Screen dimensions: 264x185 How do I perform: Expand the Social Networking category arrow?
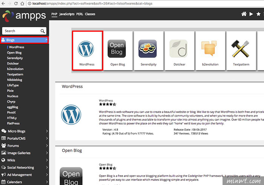47,167
